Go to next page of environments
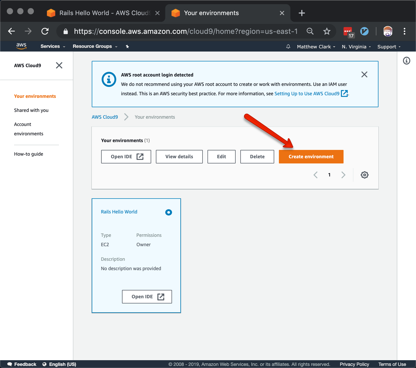The width and height of the screenshot is (416, 368). (343, 175)
